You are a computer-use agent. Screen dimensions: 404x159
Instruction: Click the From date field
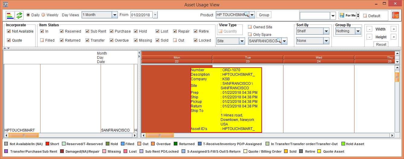click(141, 15)
